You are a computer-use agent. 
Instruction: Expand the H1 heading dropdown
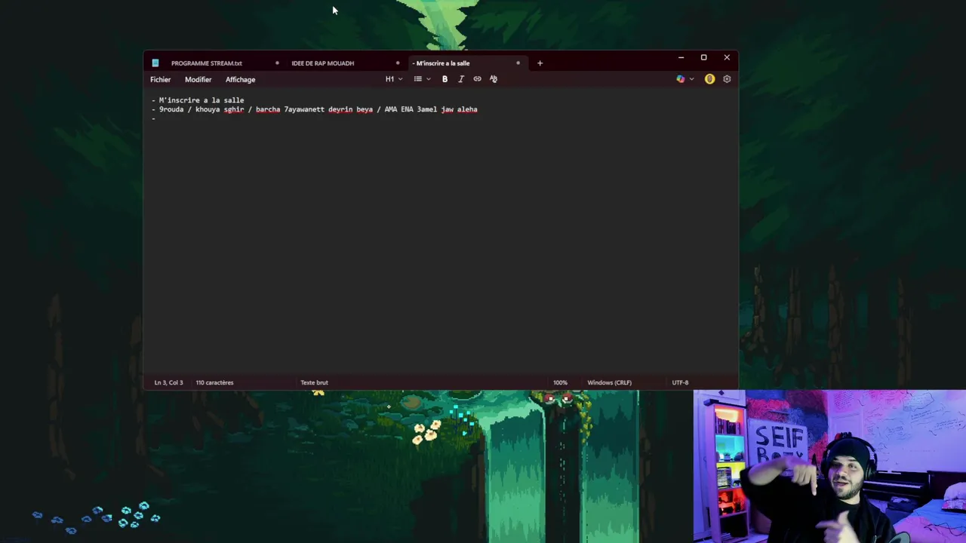pyautogui.click(x=394, y=79)
